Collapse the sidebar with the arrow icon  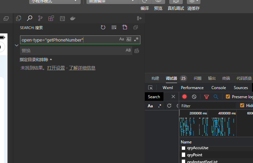pyautogui.click(x=139, y=18)
